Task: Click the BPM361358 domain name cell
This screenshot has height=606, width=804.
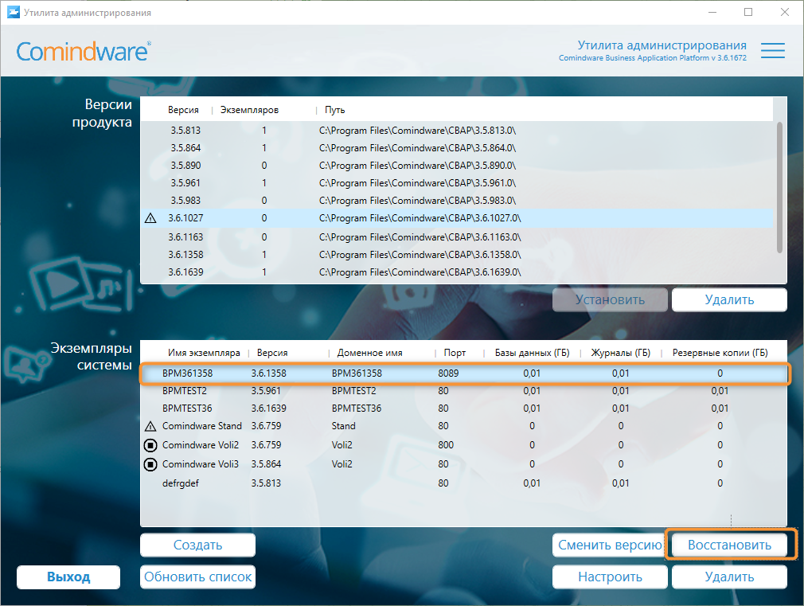Action: [357, 373]
